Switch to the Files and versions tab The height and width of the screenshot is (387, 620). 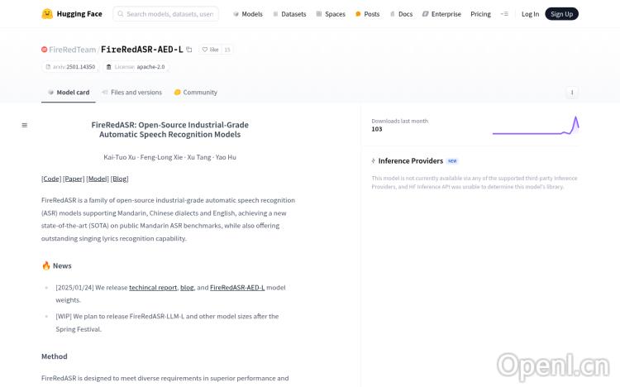click(131, 93)
